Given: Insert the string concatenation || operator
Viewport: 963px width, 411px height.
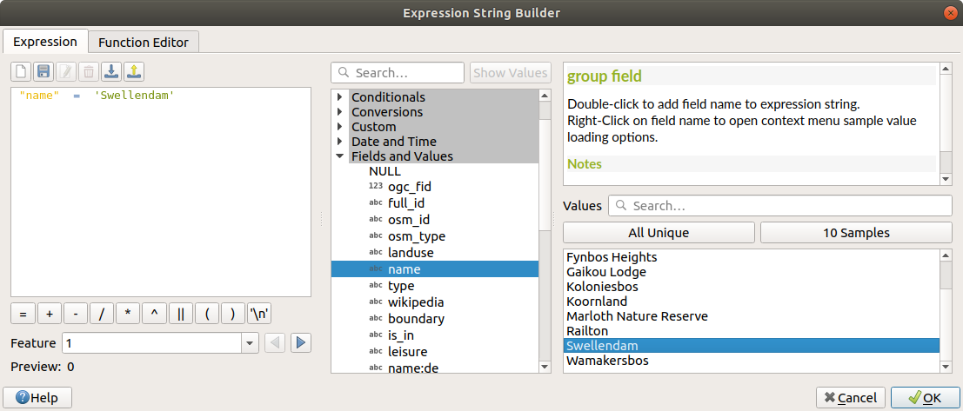Looking at the screenshot, I should [x=180, y=315].
